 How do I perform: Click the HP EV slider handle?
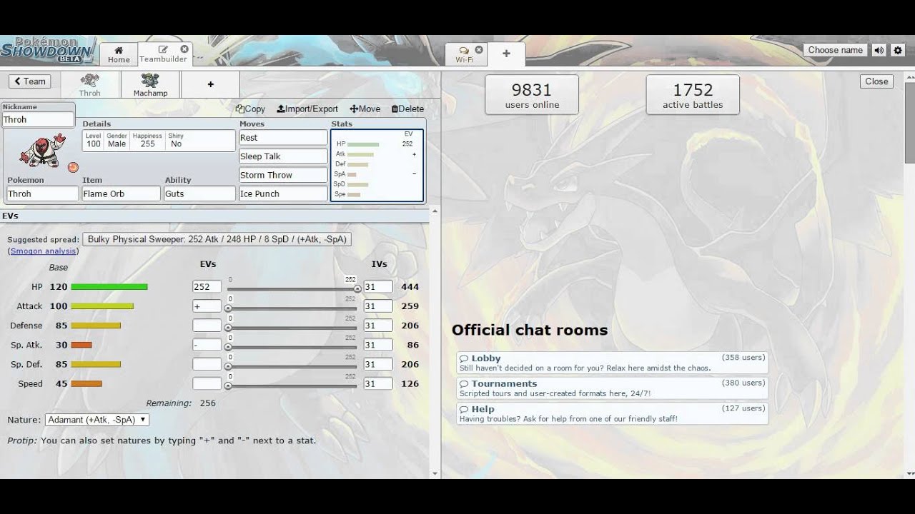[x=357, y=289]
